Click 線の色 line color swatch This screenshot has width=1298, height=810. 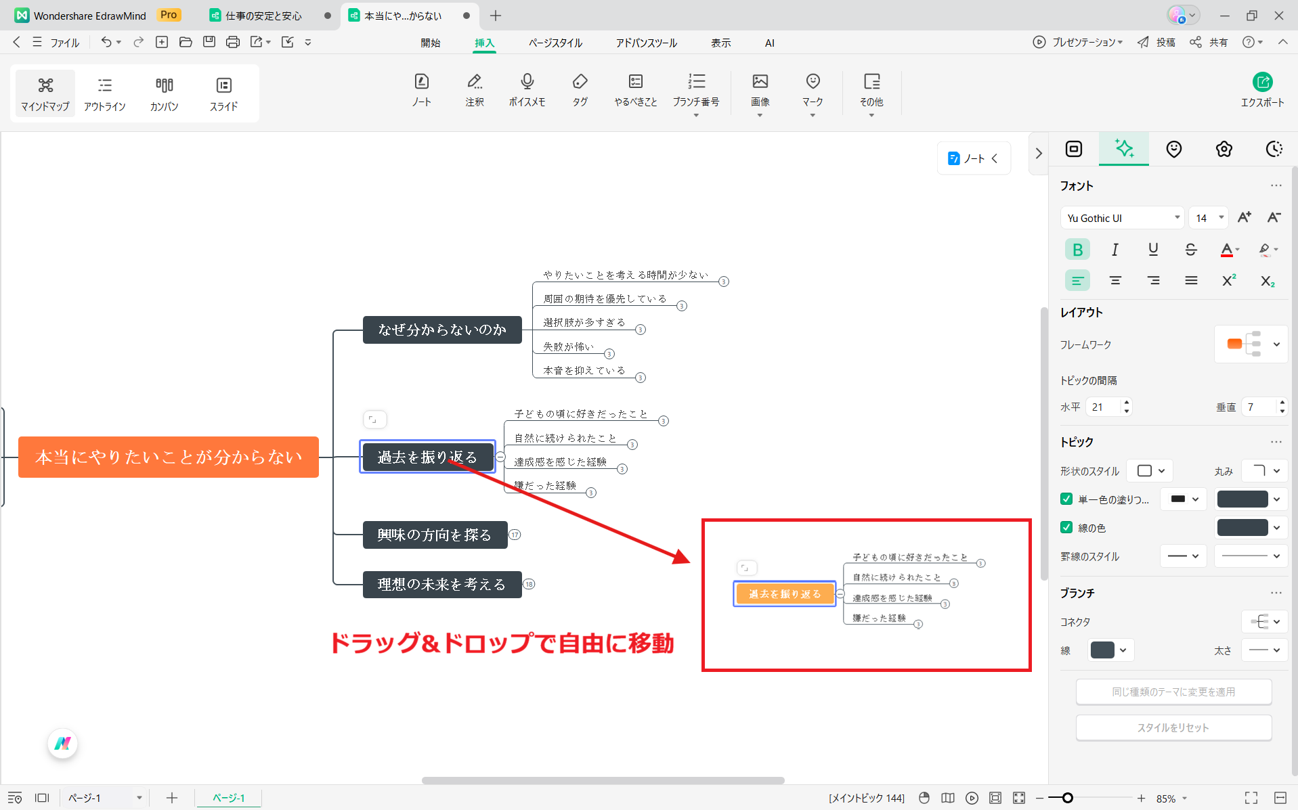click(x=1242, y=527)
